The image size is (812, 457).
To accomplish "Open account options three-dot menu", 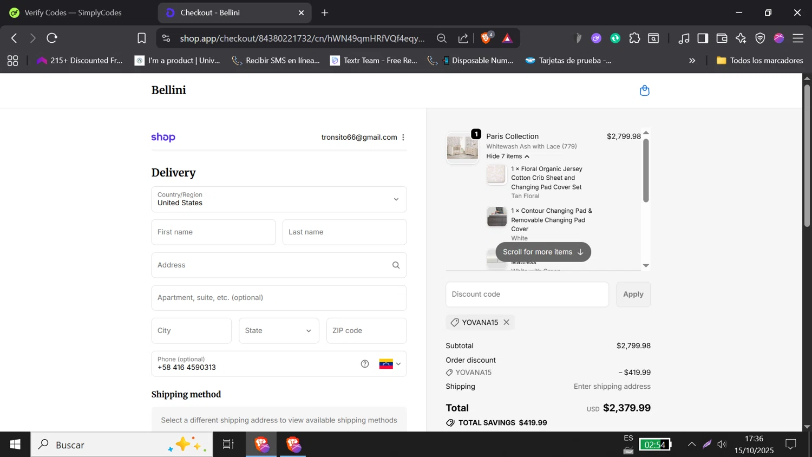I will [x=403, y=138].
